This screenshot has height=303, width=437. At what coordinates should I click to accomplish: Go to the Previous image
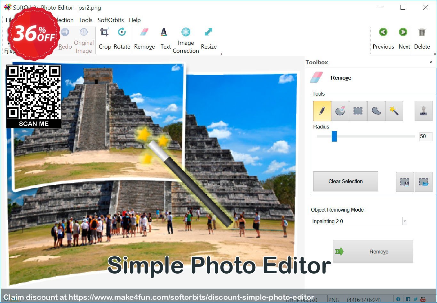tap(383, 39)
